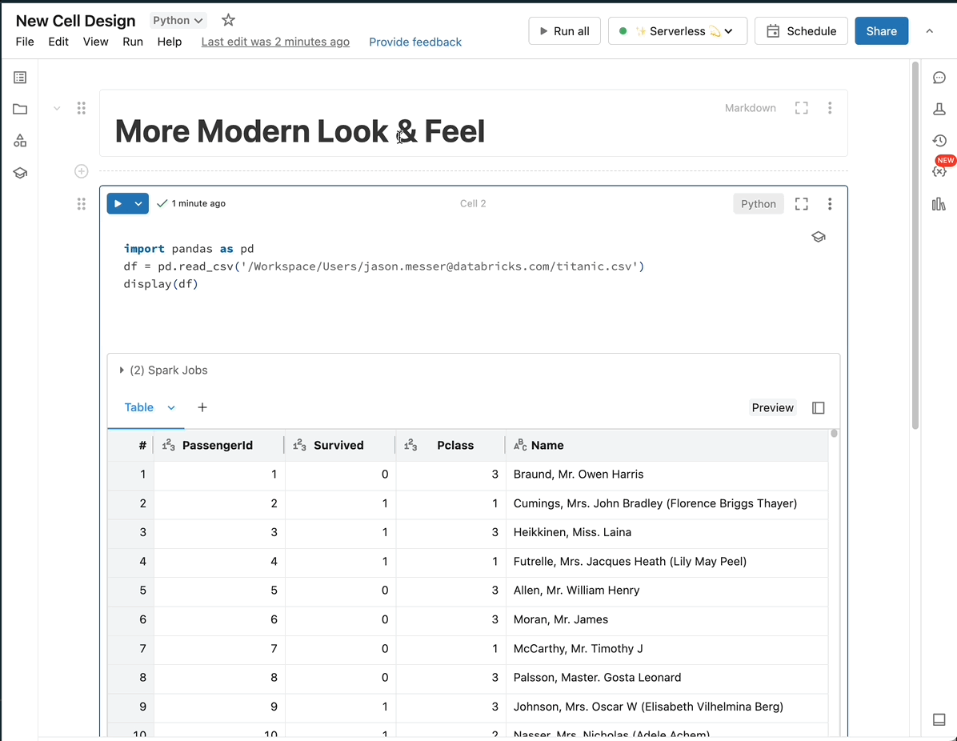The width and height of the screenshot is (957, 741).
Task: Open the table of contents sidebar icon
Action: pyautogui.click(x=20, y=78)
